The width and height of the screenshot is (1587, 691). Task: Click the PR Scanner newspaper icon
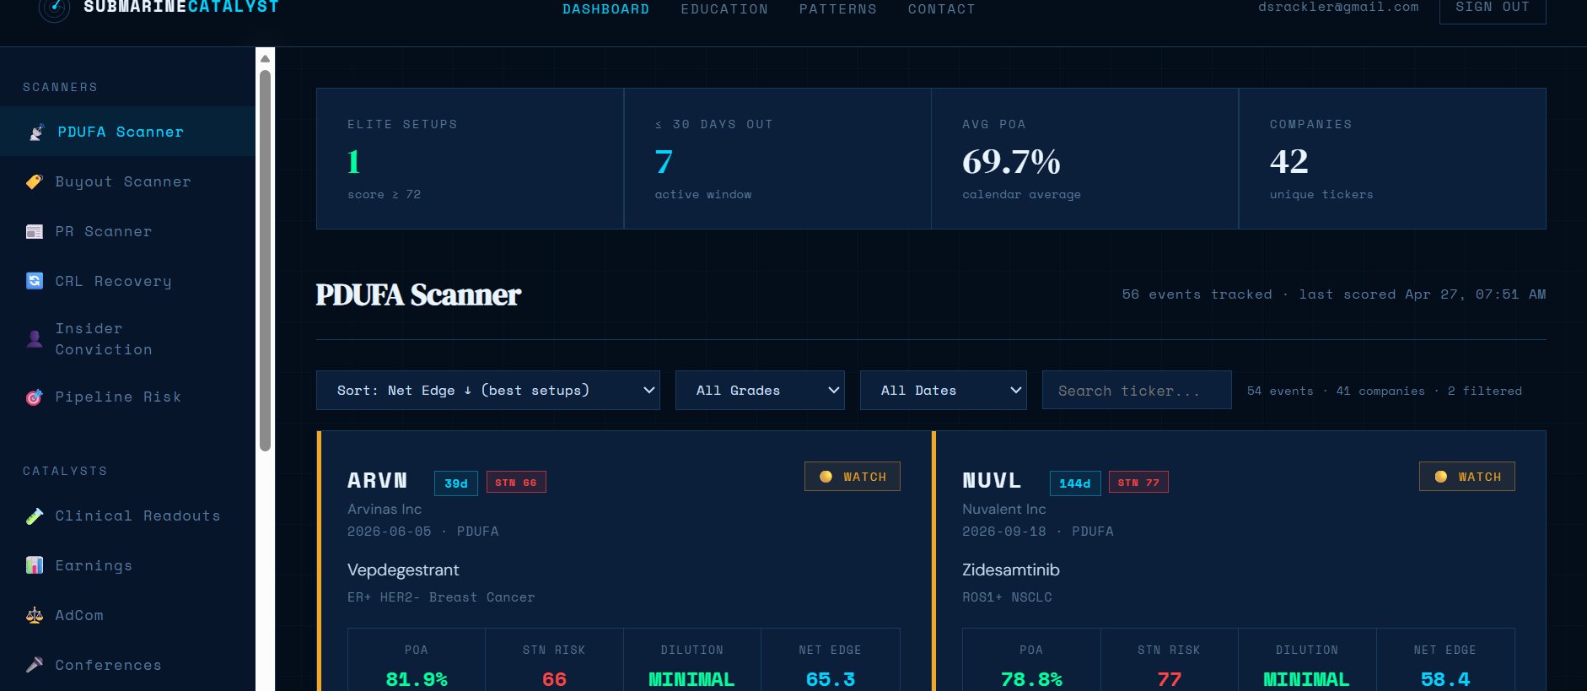(35, 232)
